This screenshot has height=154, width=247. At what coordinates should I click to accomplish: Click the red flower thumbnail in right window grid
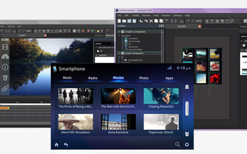click(215, 78)
